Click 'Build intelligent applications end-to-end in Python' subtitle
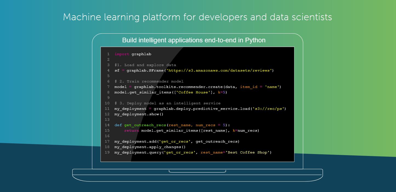This screenshot has height=192, width=396. click(x=194, y=40)
